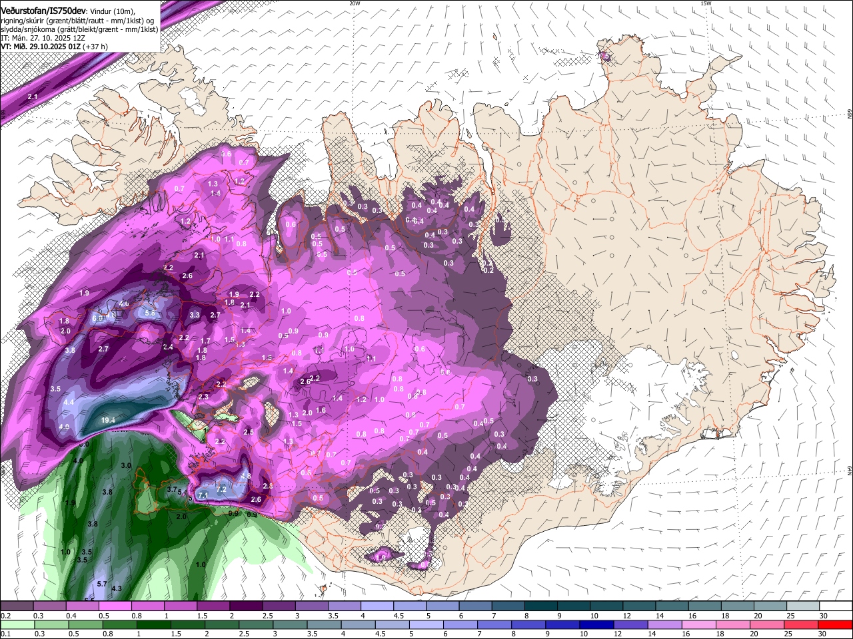Pick the pink upper scale swatch labeled 0.5
853x639 pixels.
116,606
